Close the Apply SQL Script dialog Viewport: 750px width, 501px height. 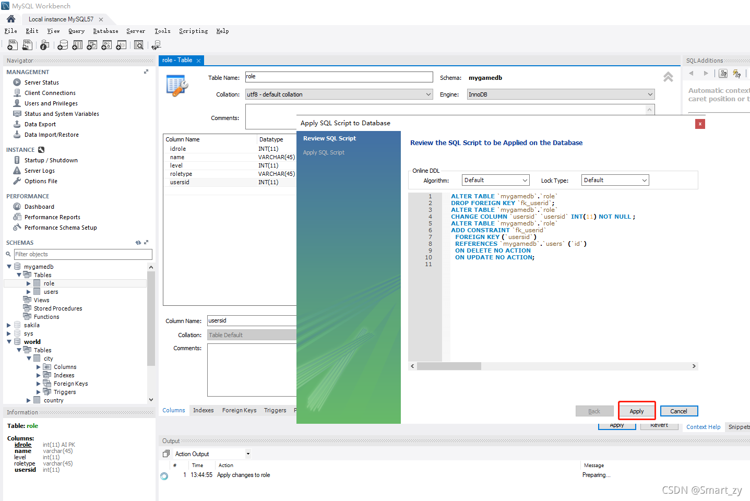click(x=700, y=124)
